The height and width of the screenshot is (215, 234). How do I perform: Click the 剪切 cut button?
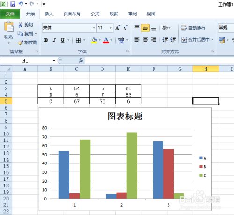tap(26, 25)
